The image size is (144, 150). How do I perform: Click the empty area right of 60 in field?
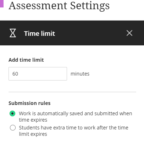pyautogui.click(x=43, y=74)
